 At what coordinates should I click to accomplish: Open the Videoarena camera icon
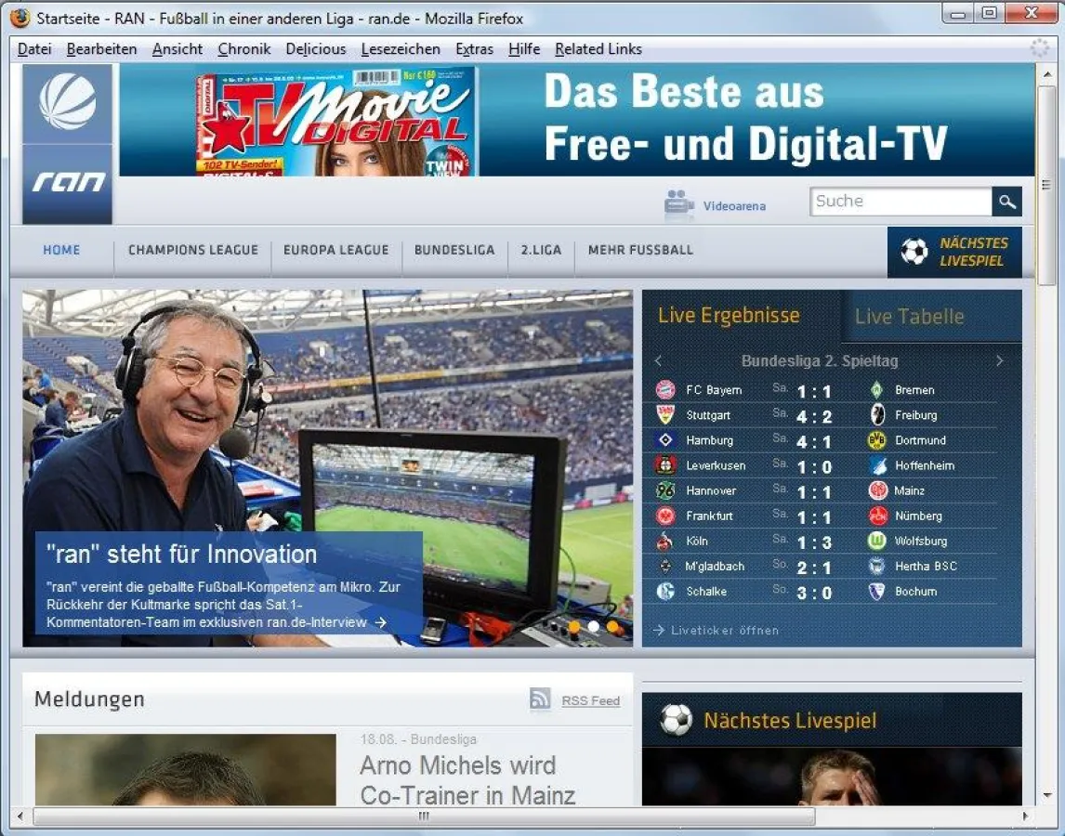tap(679, 204)
